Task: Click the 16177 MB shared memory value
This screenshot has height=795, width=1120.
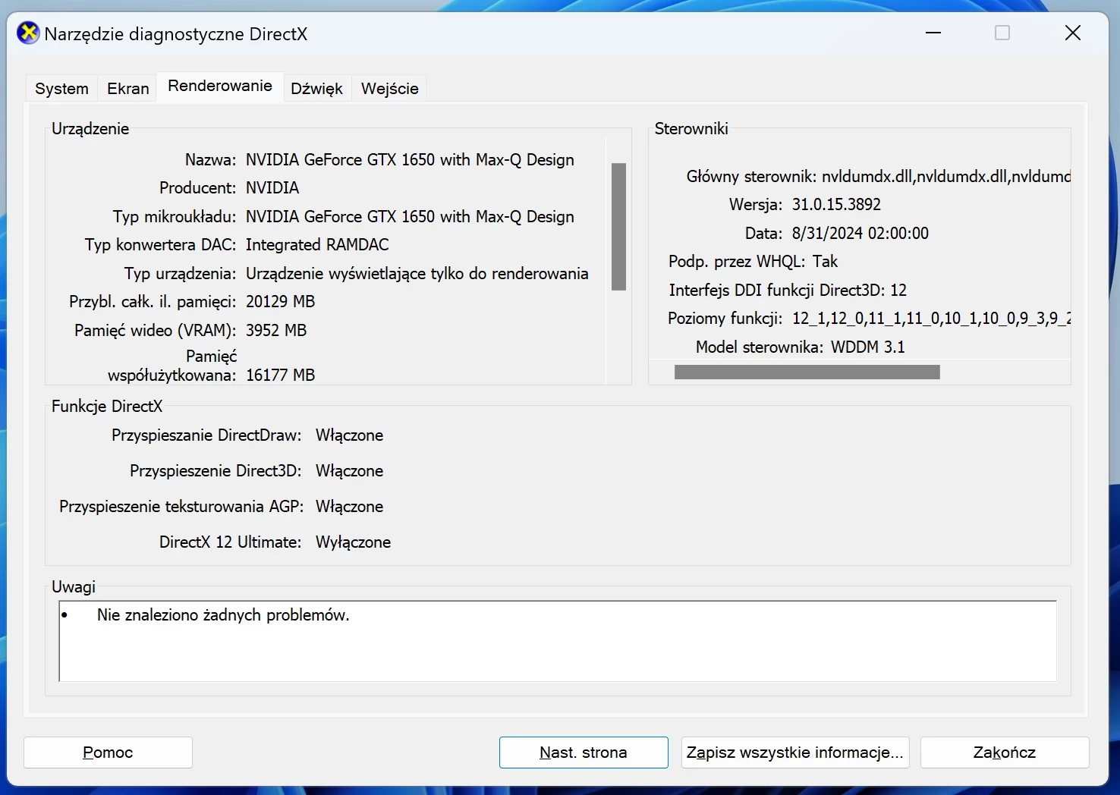Action: click(x=280, y=376)
